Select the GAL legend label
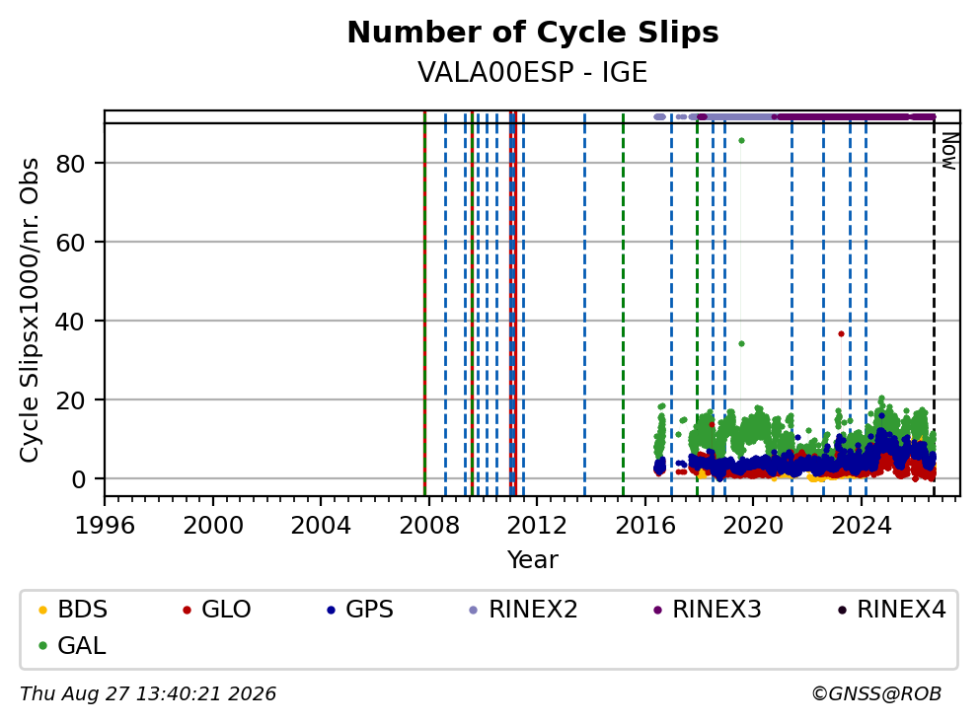Image resolution: width=980 pixels, height=724 pixels. [x=82, y=646]
